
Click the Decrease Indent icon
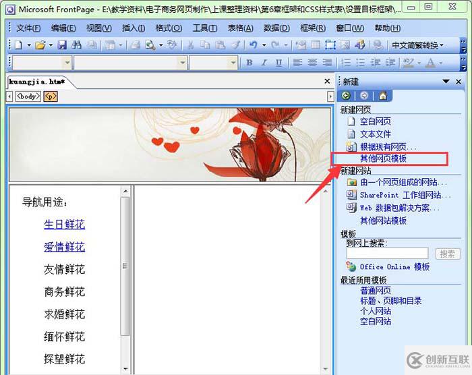pos(376,63)
